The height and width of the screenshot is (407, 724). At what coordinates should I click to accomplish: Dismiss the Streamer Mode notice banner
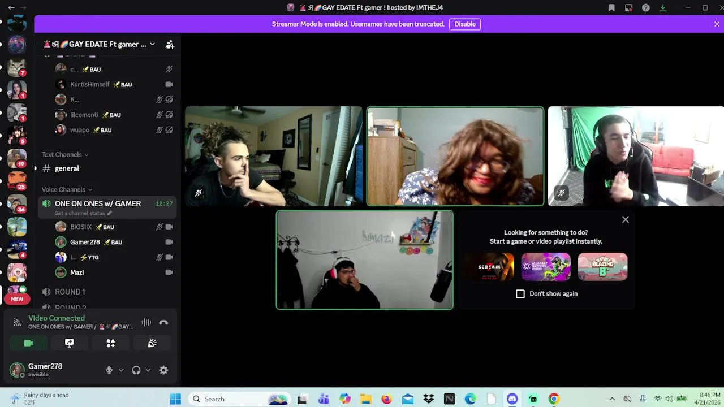717,24
